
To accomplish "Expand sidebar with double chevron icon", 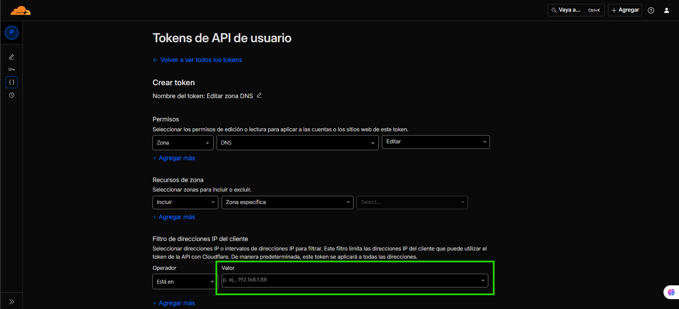I will pos(12,302).
